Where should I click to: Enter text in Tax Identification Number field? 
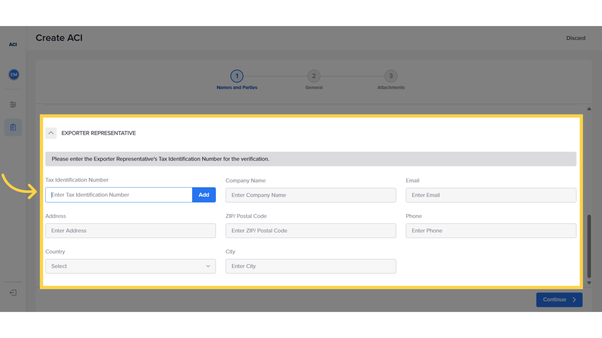[119, 194]
